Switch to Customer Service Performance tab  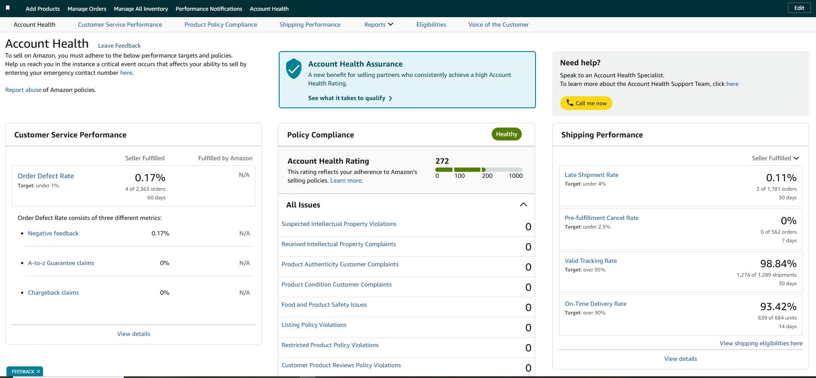click(120, 24)
